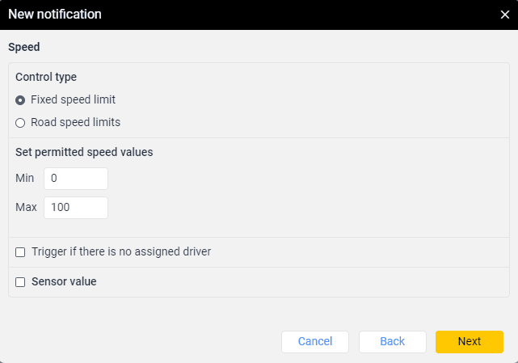Close the New notification dialog
This screenshot has width=518, height=363.
click(x=504, y=15)
